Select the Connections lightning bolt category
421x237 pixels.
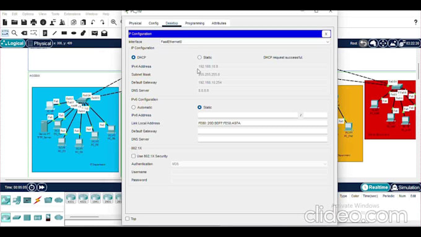point(38,200)
